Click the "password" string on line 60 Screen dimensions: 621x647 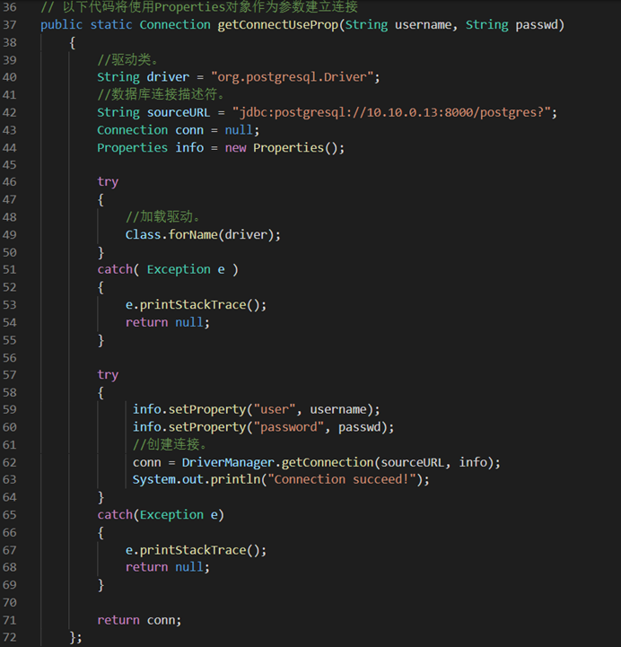click(x=288, y=427)
